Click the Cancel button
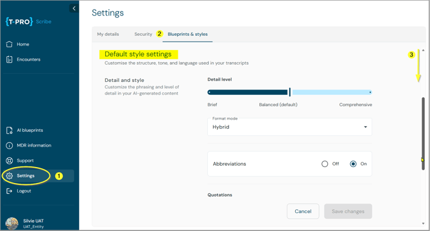The width and height of the screenshot is (430, 231). click(303, 211)
